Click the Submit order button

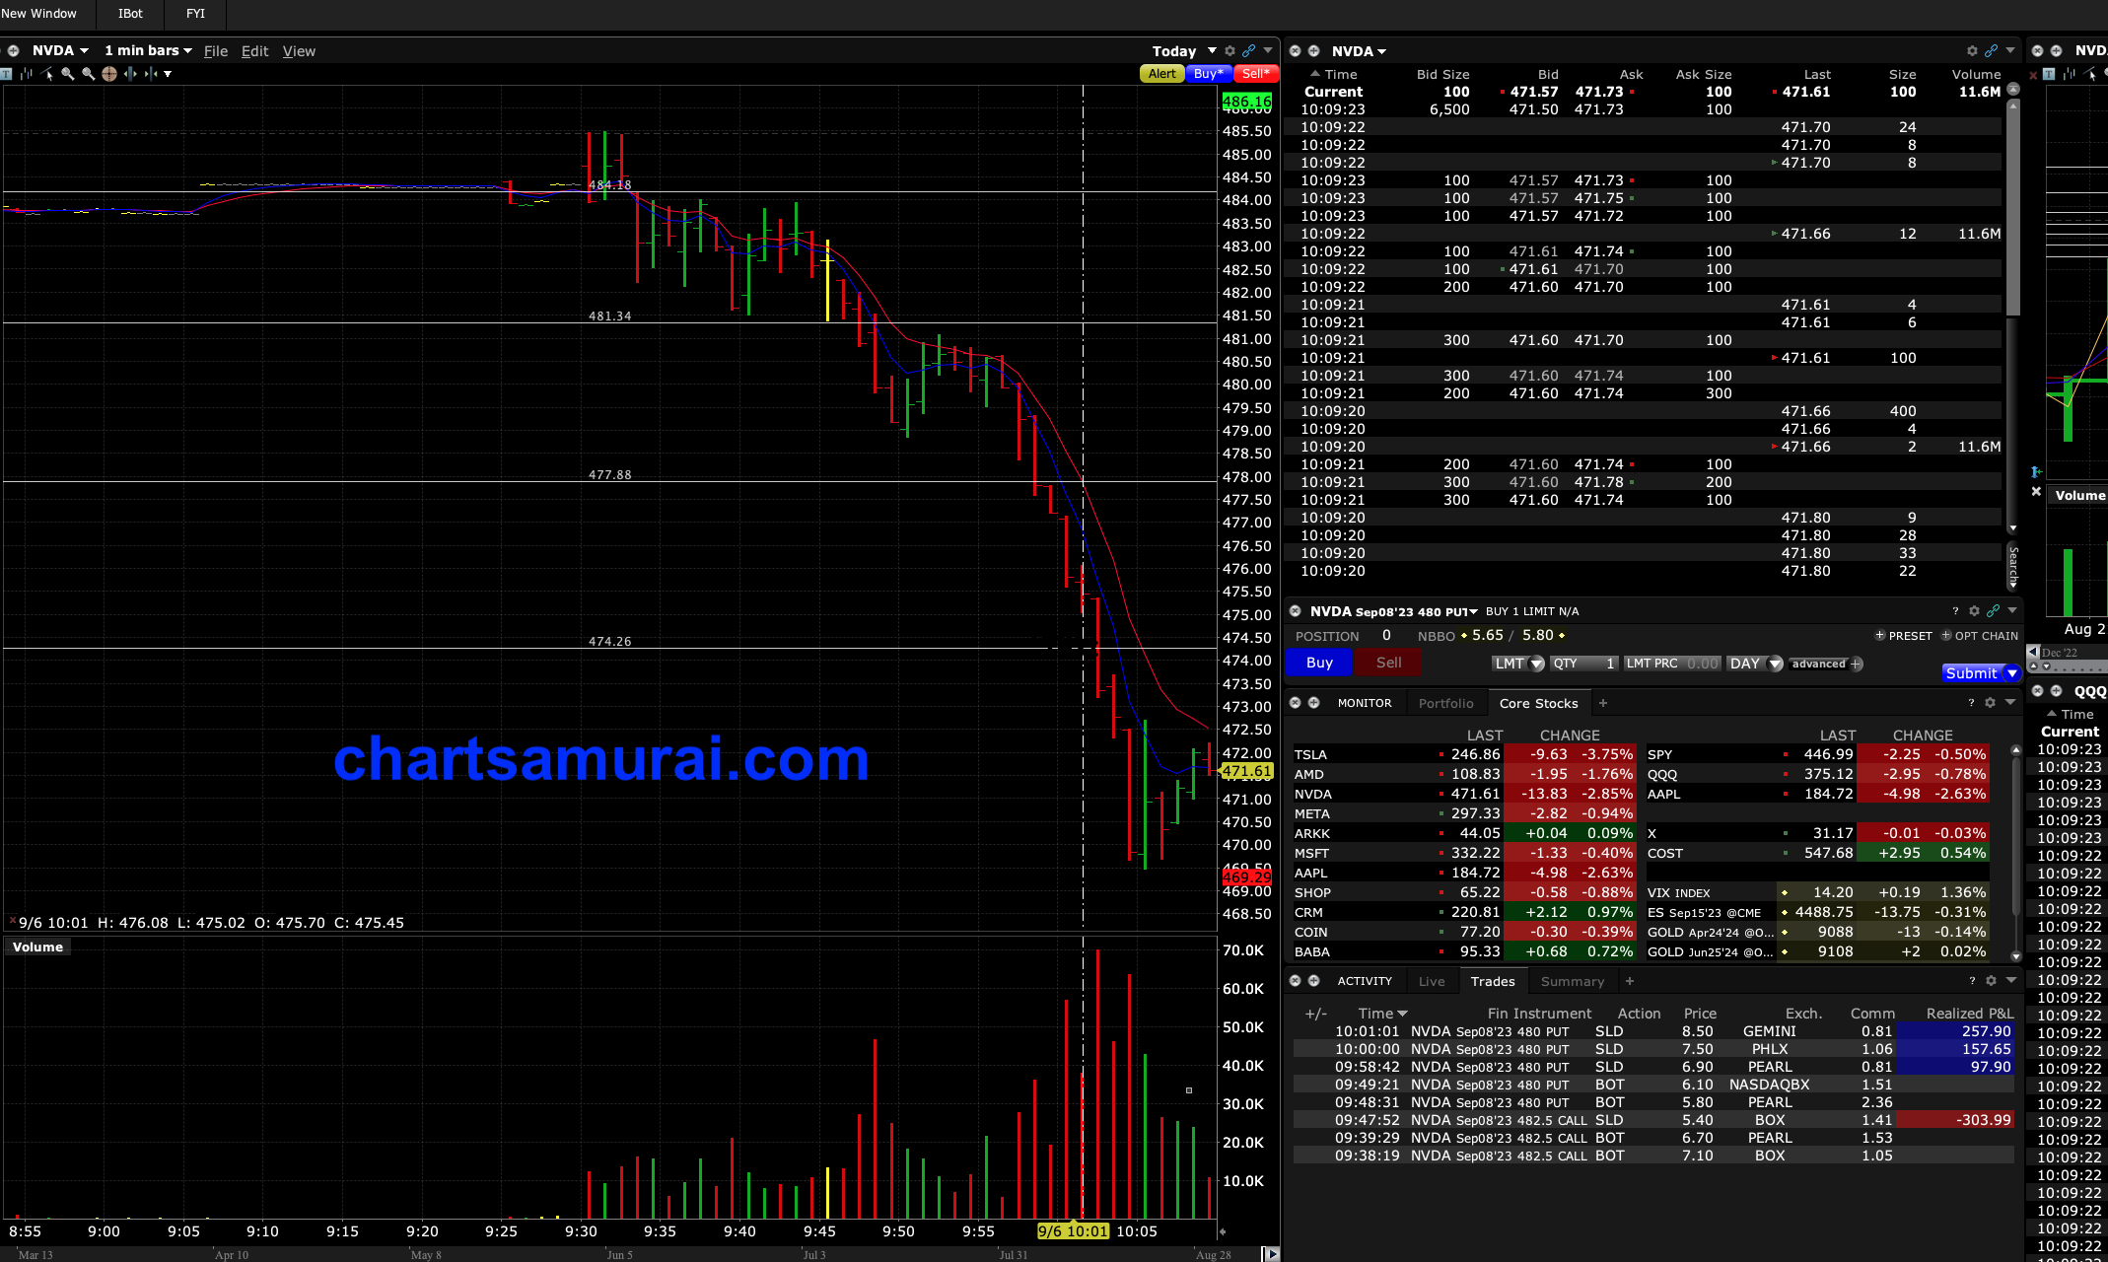tap(1971, 673)
